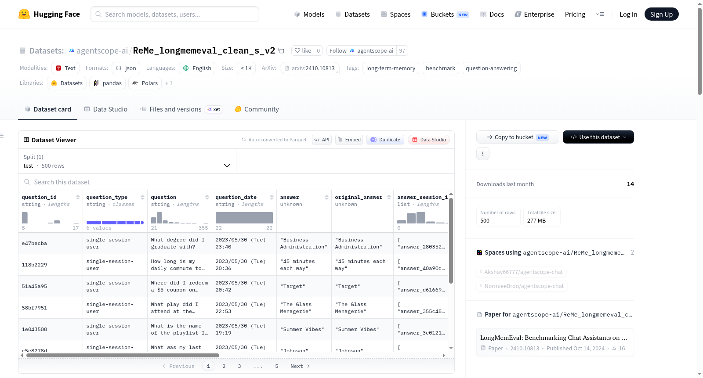
Task: Click the heart like button
Action: 303,50
